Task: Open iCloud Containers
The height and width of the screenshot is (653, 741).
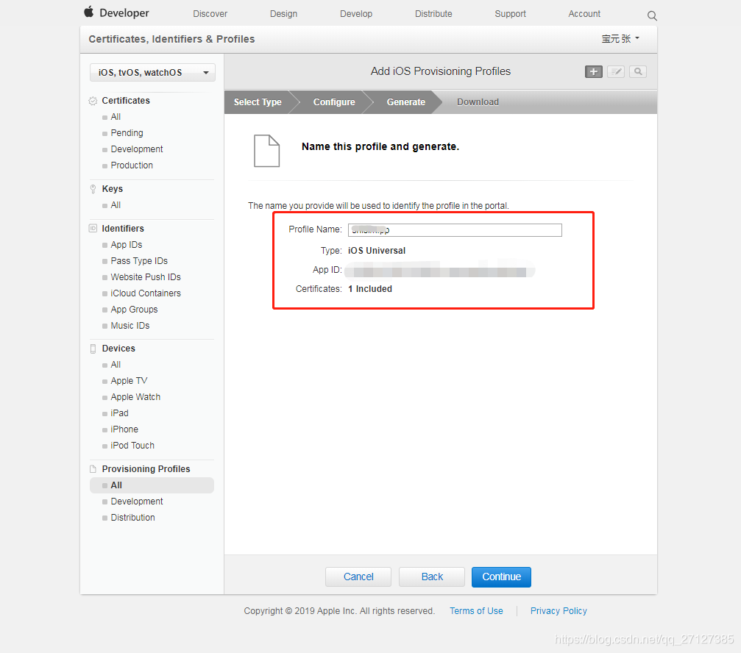Action: coord(146,293)
